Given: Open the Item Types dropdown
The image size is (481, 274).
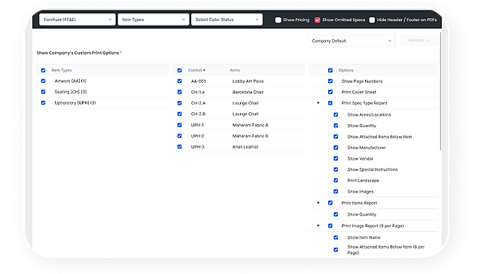Looking at the screenshot, I should coord(153,20).
